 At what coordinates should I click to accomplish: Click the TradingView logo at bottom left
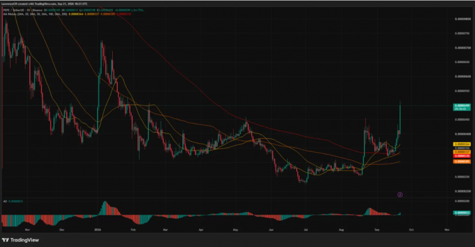(x=20, y=240)
